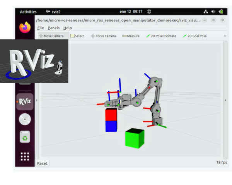Open the Trash from the dock
The image size is (232, 185).
coord(25,137)
